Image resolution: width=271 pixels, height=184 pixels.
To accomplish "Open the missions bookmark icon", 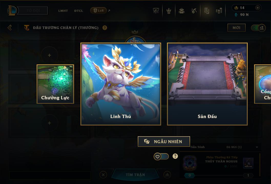I will [x=206, y=11].
